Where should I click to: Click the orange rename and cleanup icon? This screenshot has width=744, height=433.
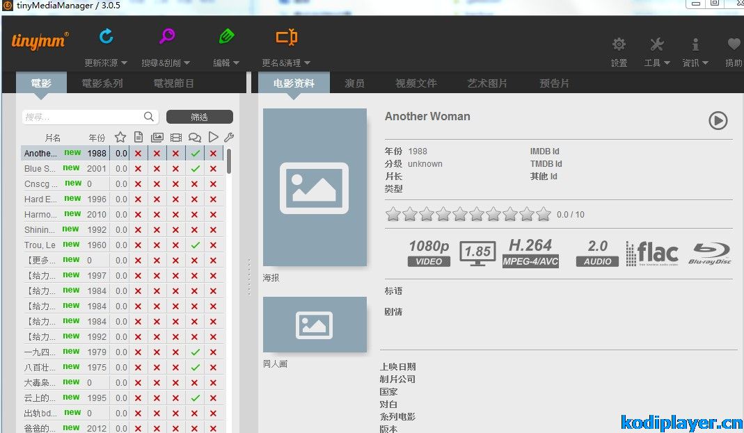point(287,37)
